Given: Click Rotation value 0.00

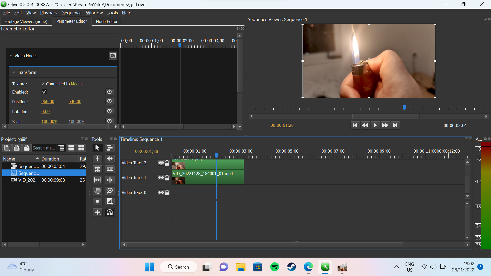Looking at the screenshot, I should click(x=46, y=111).
